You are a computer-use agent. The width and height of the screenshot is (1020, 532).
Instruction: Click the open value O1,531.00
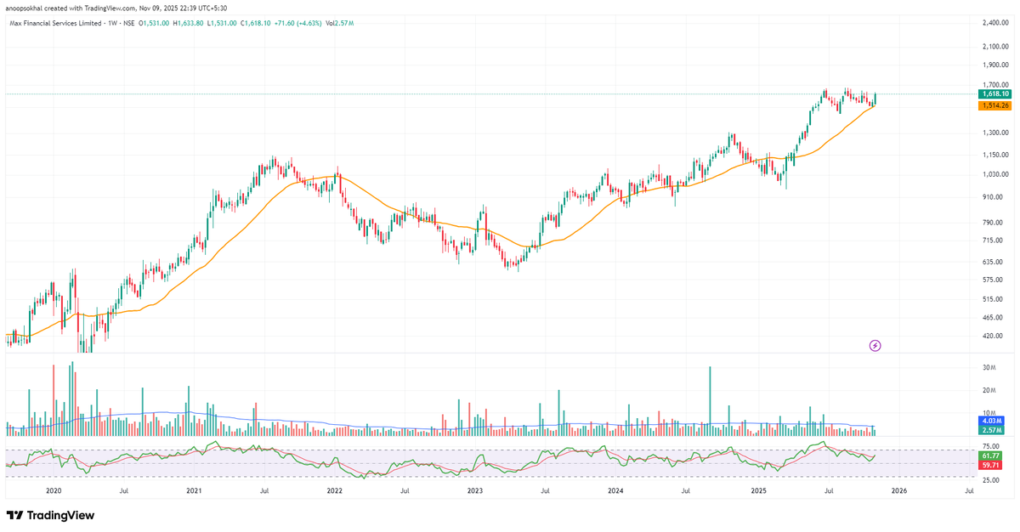(x=154, y=23)
